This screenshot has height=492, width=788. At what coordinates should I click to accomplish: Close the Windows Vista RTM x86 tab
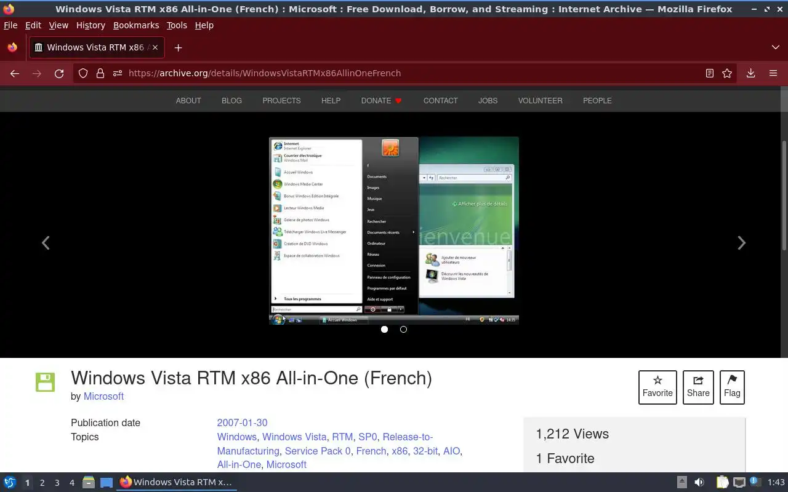coord(155,47)
